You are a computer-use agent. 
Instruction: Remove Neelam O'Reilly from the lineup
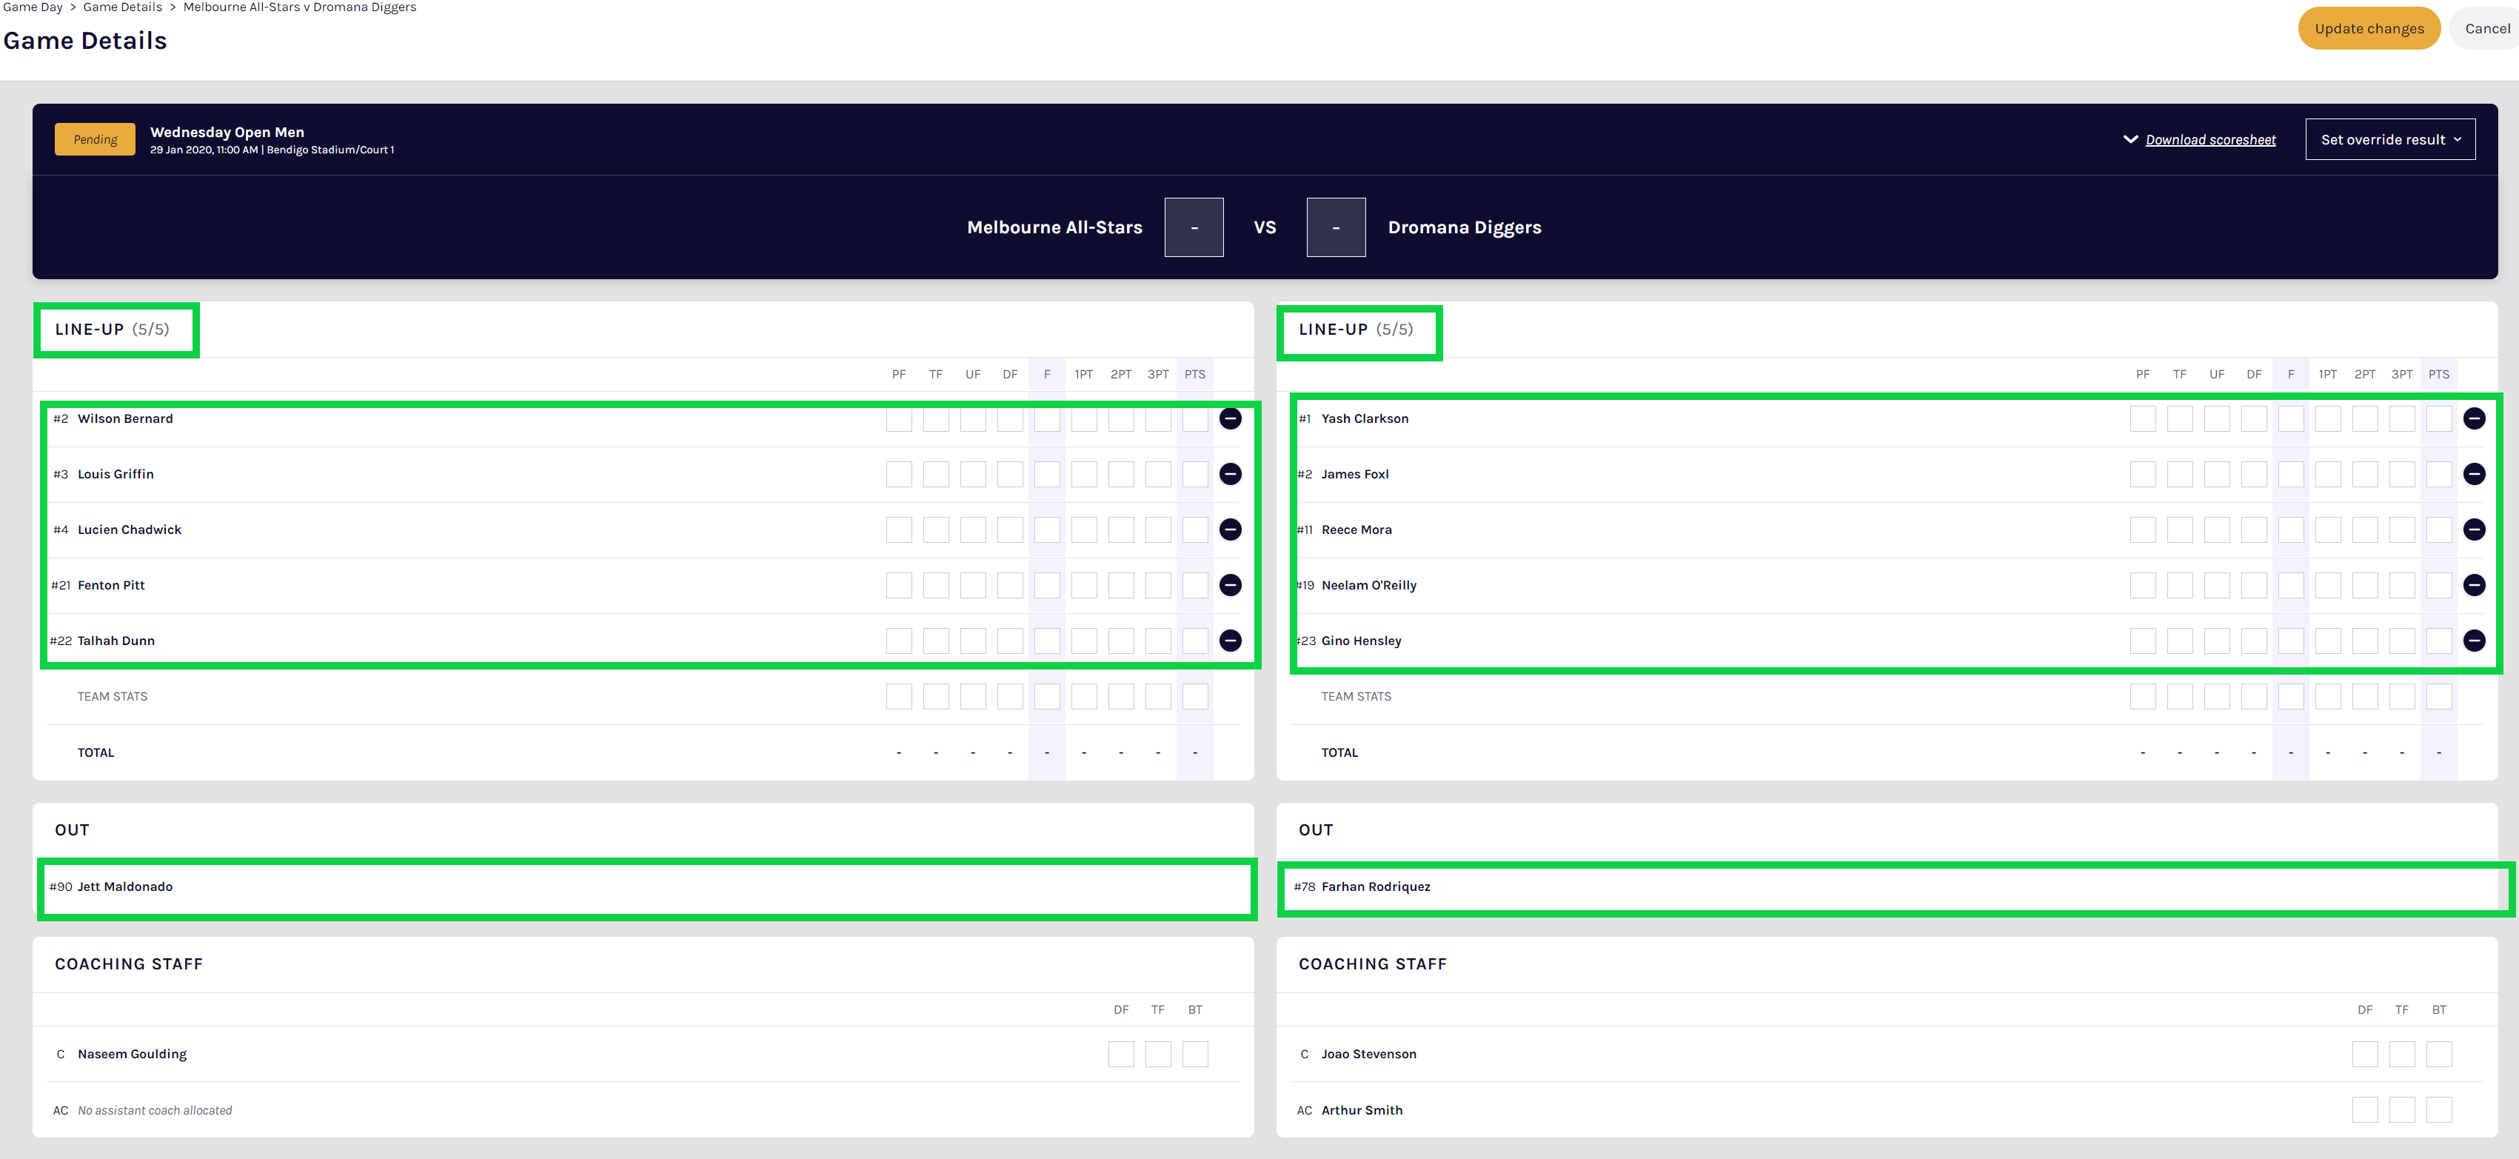2475,585
